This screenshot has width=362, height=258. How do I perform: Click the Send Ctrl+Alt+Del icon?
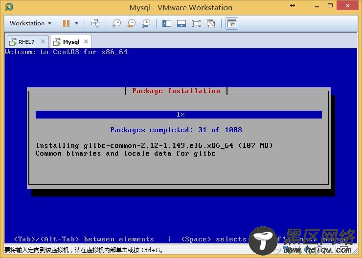(95, 23)
